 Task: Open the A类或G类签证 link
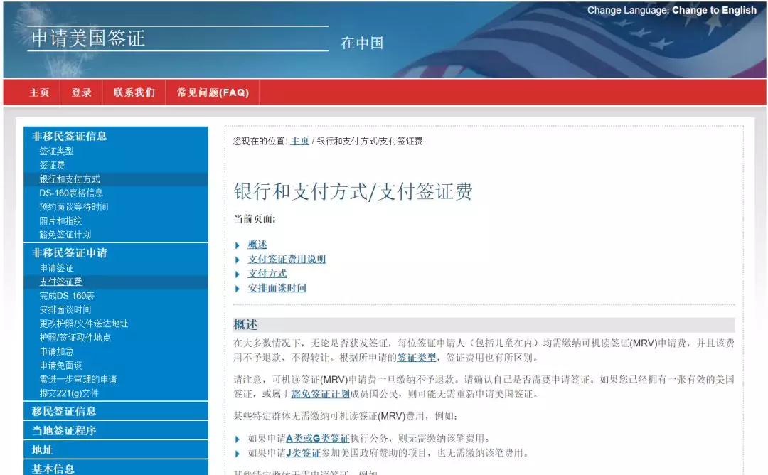(317, 439)
